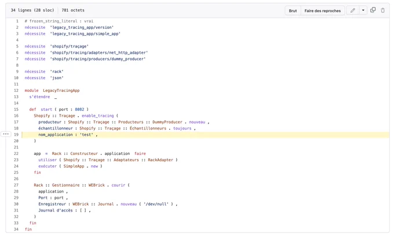Click the Gestionnaire constant on line 27
Image resolution: width=394 pixels, height=241 pixels.
pyautogui.click(x=65, y=185)
